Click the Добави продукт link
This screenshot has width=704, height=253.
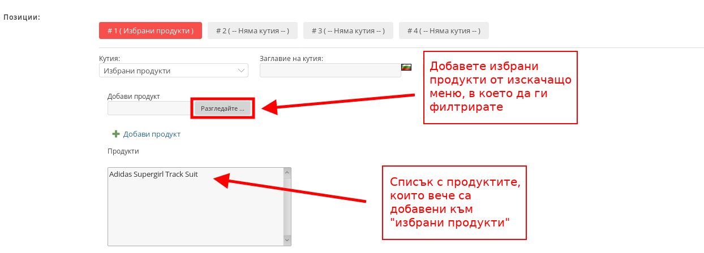[x=152, y=134]
